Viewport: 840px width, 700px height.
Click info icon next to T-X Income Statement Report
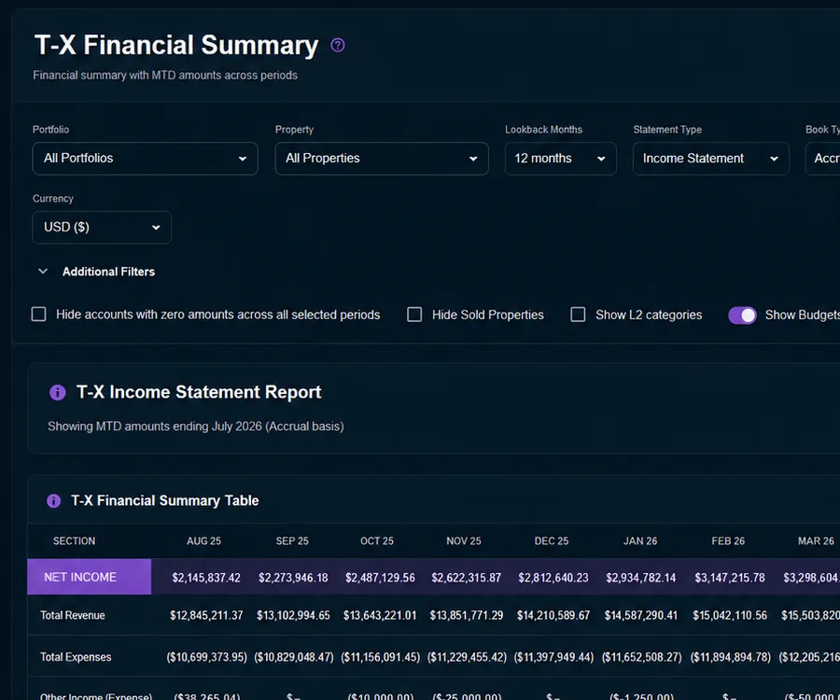(57, 393)
